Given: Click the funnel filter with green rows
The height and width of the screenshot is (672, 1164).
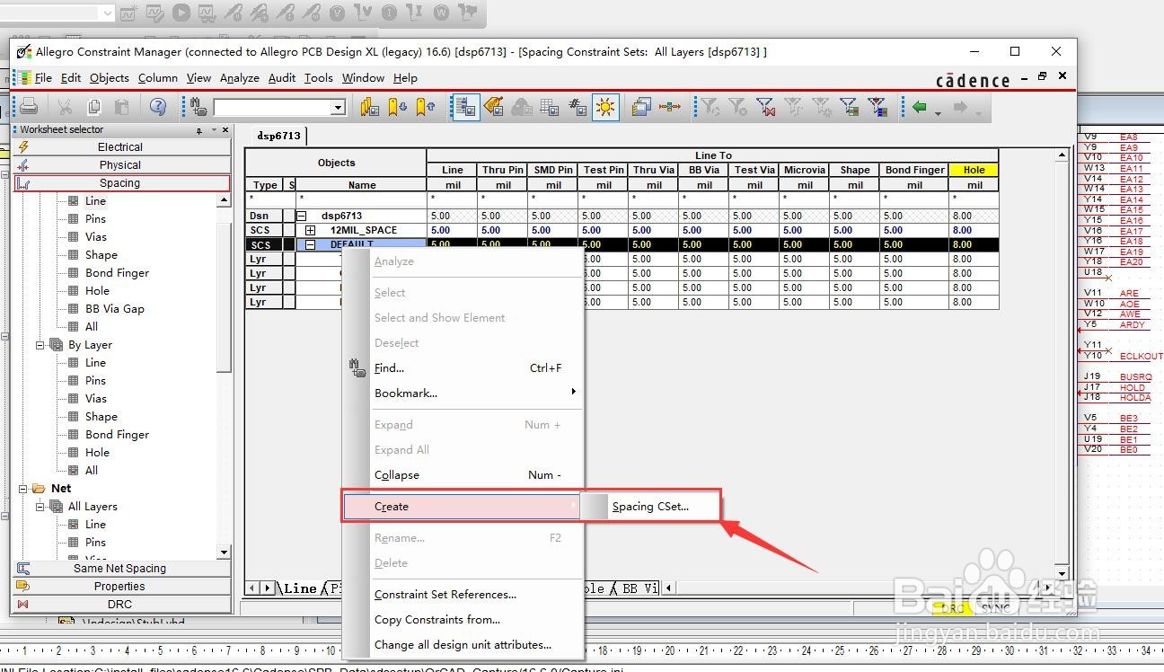Looking at the screenshot, I should 849,107.
